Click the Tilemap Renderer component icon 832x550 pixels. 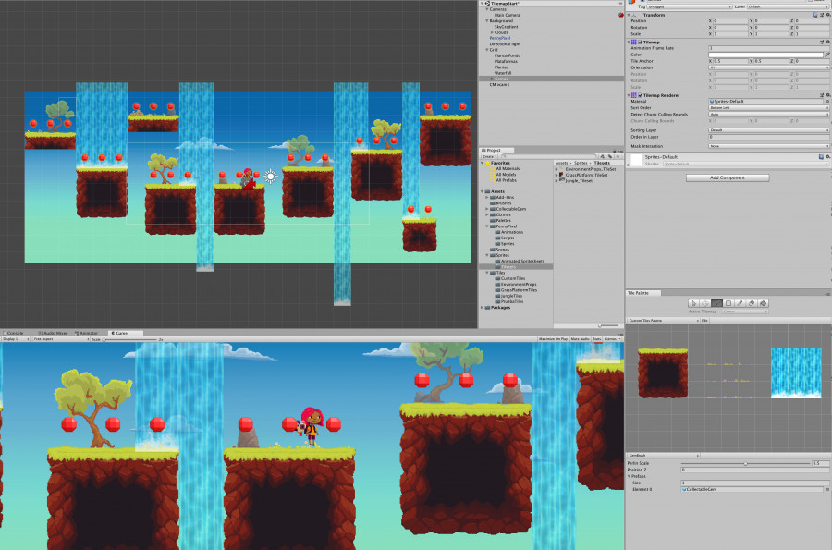[x=633, y=95]
